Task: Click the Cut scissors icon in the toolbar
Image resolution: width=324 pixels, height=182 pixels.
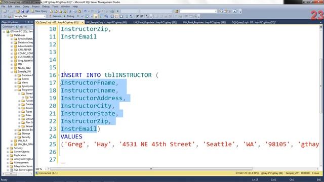Action: point(70,11)
